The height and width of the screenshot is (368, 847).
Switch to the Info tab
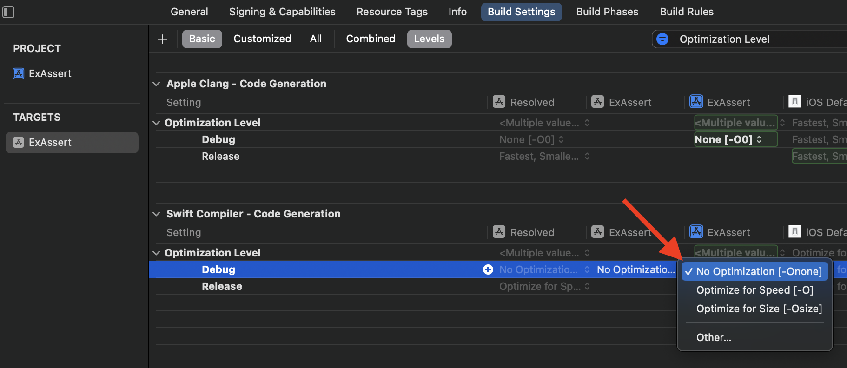[x=457, y=12]
